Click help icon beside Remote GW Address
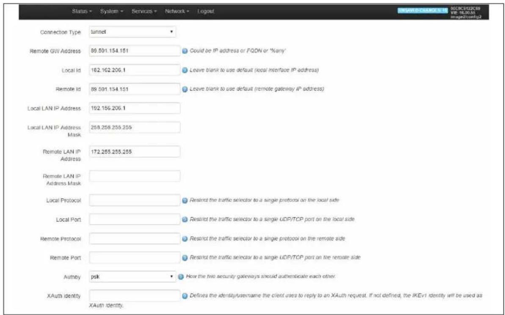Viewport: 505px width, 315px height. coord(185,51)
